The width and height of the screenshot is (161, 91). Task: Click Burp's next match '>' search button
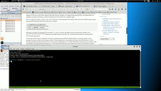point(13,89)
